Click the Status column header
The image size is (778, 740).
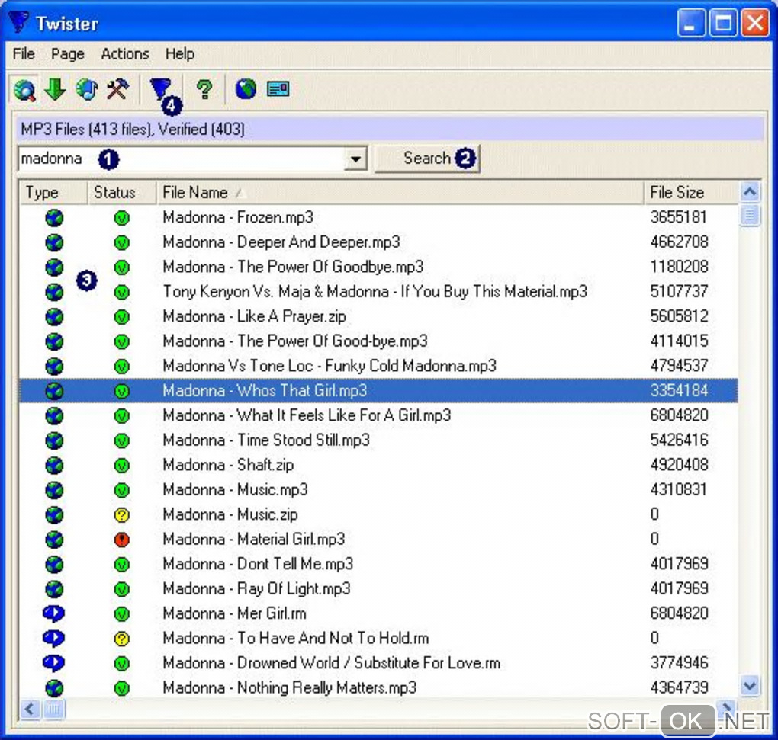click(x=114, y=193)
